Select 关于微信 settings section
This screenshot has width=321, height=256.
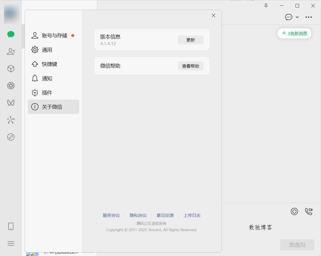(x=53, y=107)
